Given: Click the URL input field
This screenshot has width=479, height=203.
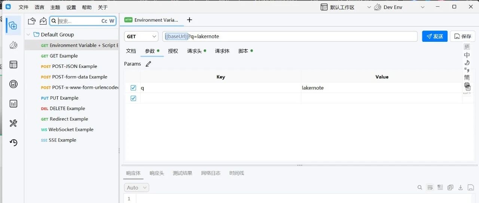Looking at the screenshot, I should point(290,36).
